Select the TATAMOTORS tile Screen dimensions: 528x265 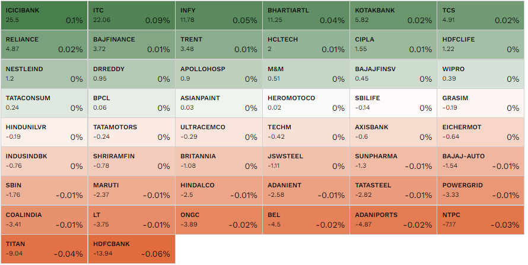pyautogui.click(x=132, y=132)
